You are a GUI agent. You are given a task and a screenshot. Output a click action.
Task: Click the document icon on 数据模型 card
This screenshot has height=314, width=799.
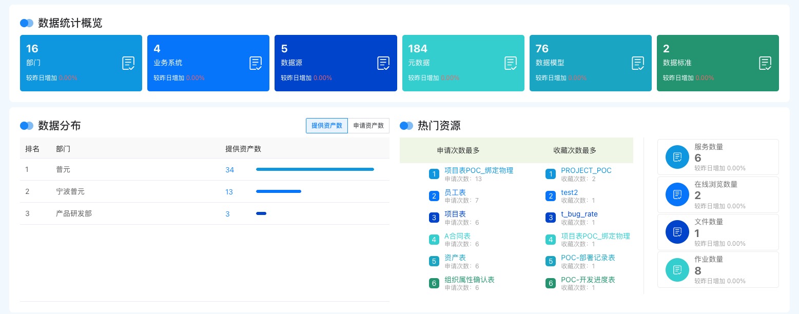(638, 63)
